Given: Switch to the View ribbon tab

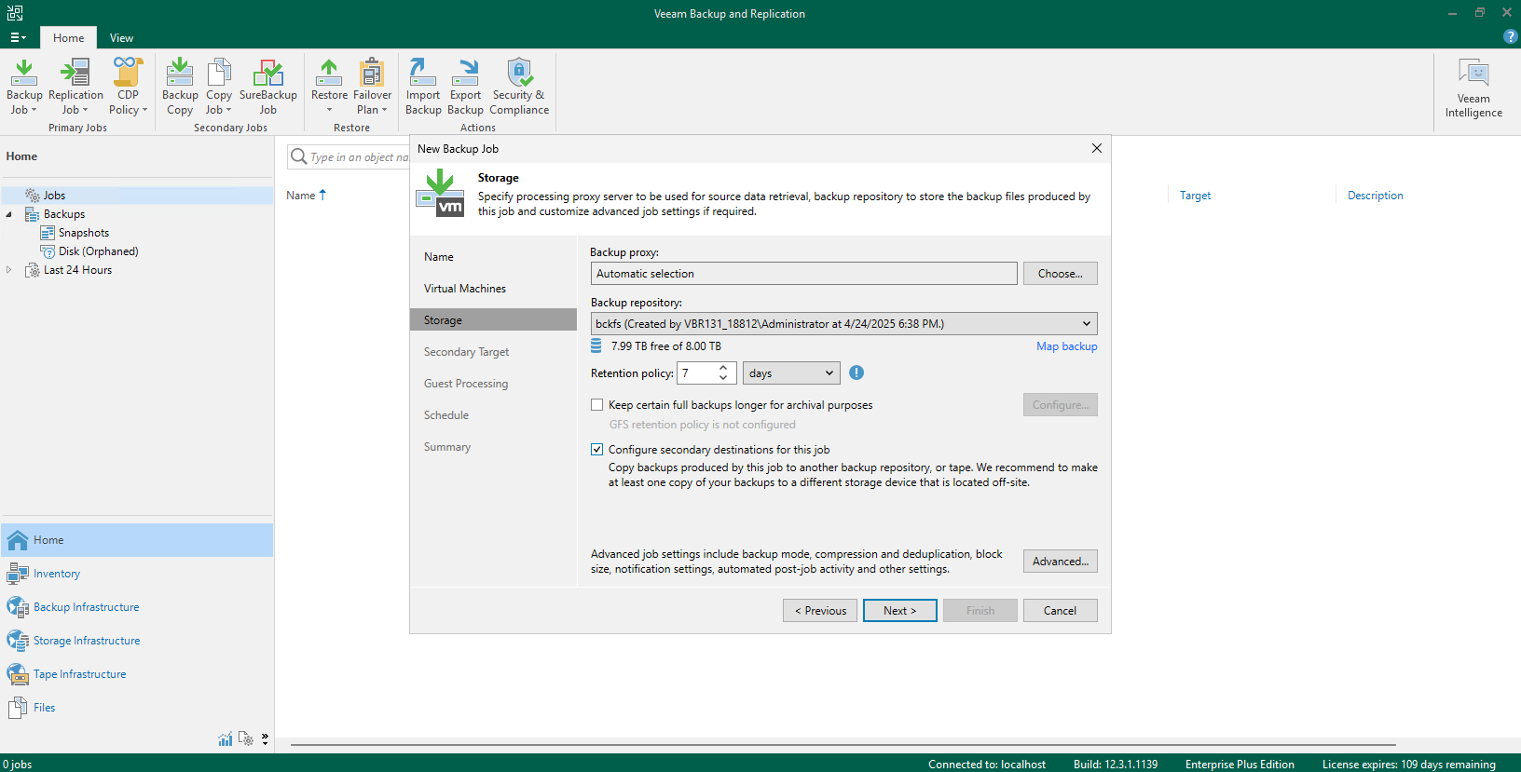Looking at the screenshot, I should click(x=121, y=38).
